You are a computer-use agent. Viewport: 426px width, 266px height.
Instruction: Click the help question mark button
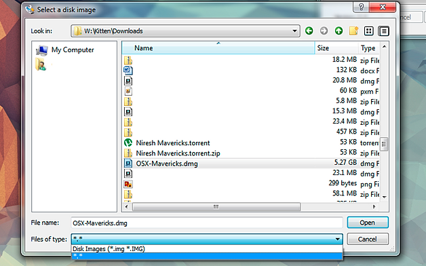(361, 7)
